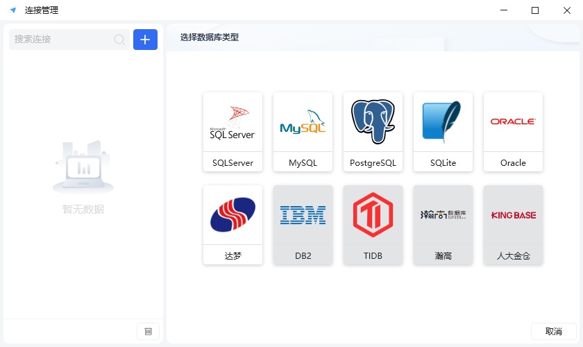
Task: Pick the PostgreSQL elephant logo
Action: pos(373,121)
